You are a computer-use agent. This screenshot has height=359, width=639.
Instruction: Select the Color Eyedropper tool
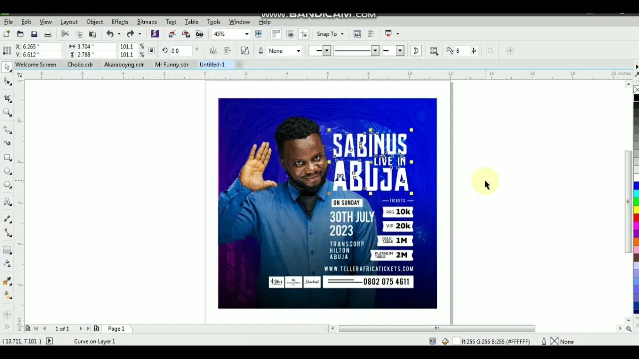pos(7,281)
